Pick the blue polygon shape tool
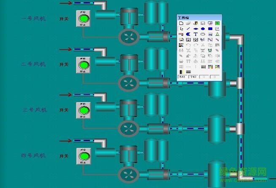The width and height of the screenshot is (276, 188). coord(188,34)
